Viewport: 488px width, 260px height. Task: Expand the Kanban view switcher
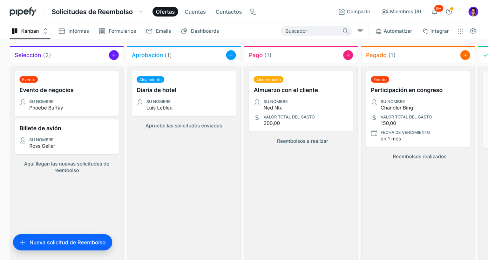click(46, 31)
